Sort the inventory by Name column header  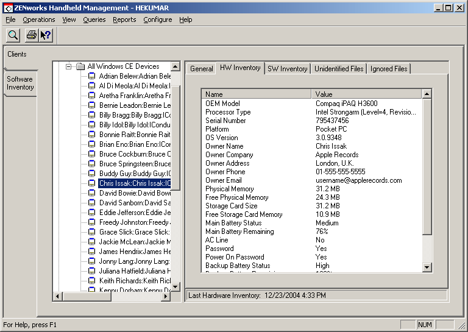[x=256, y=94]
